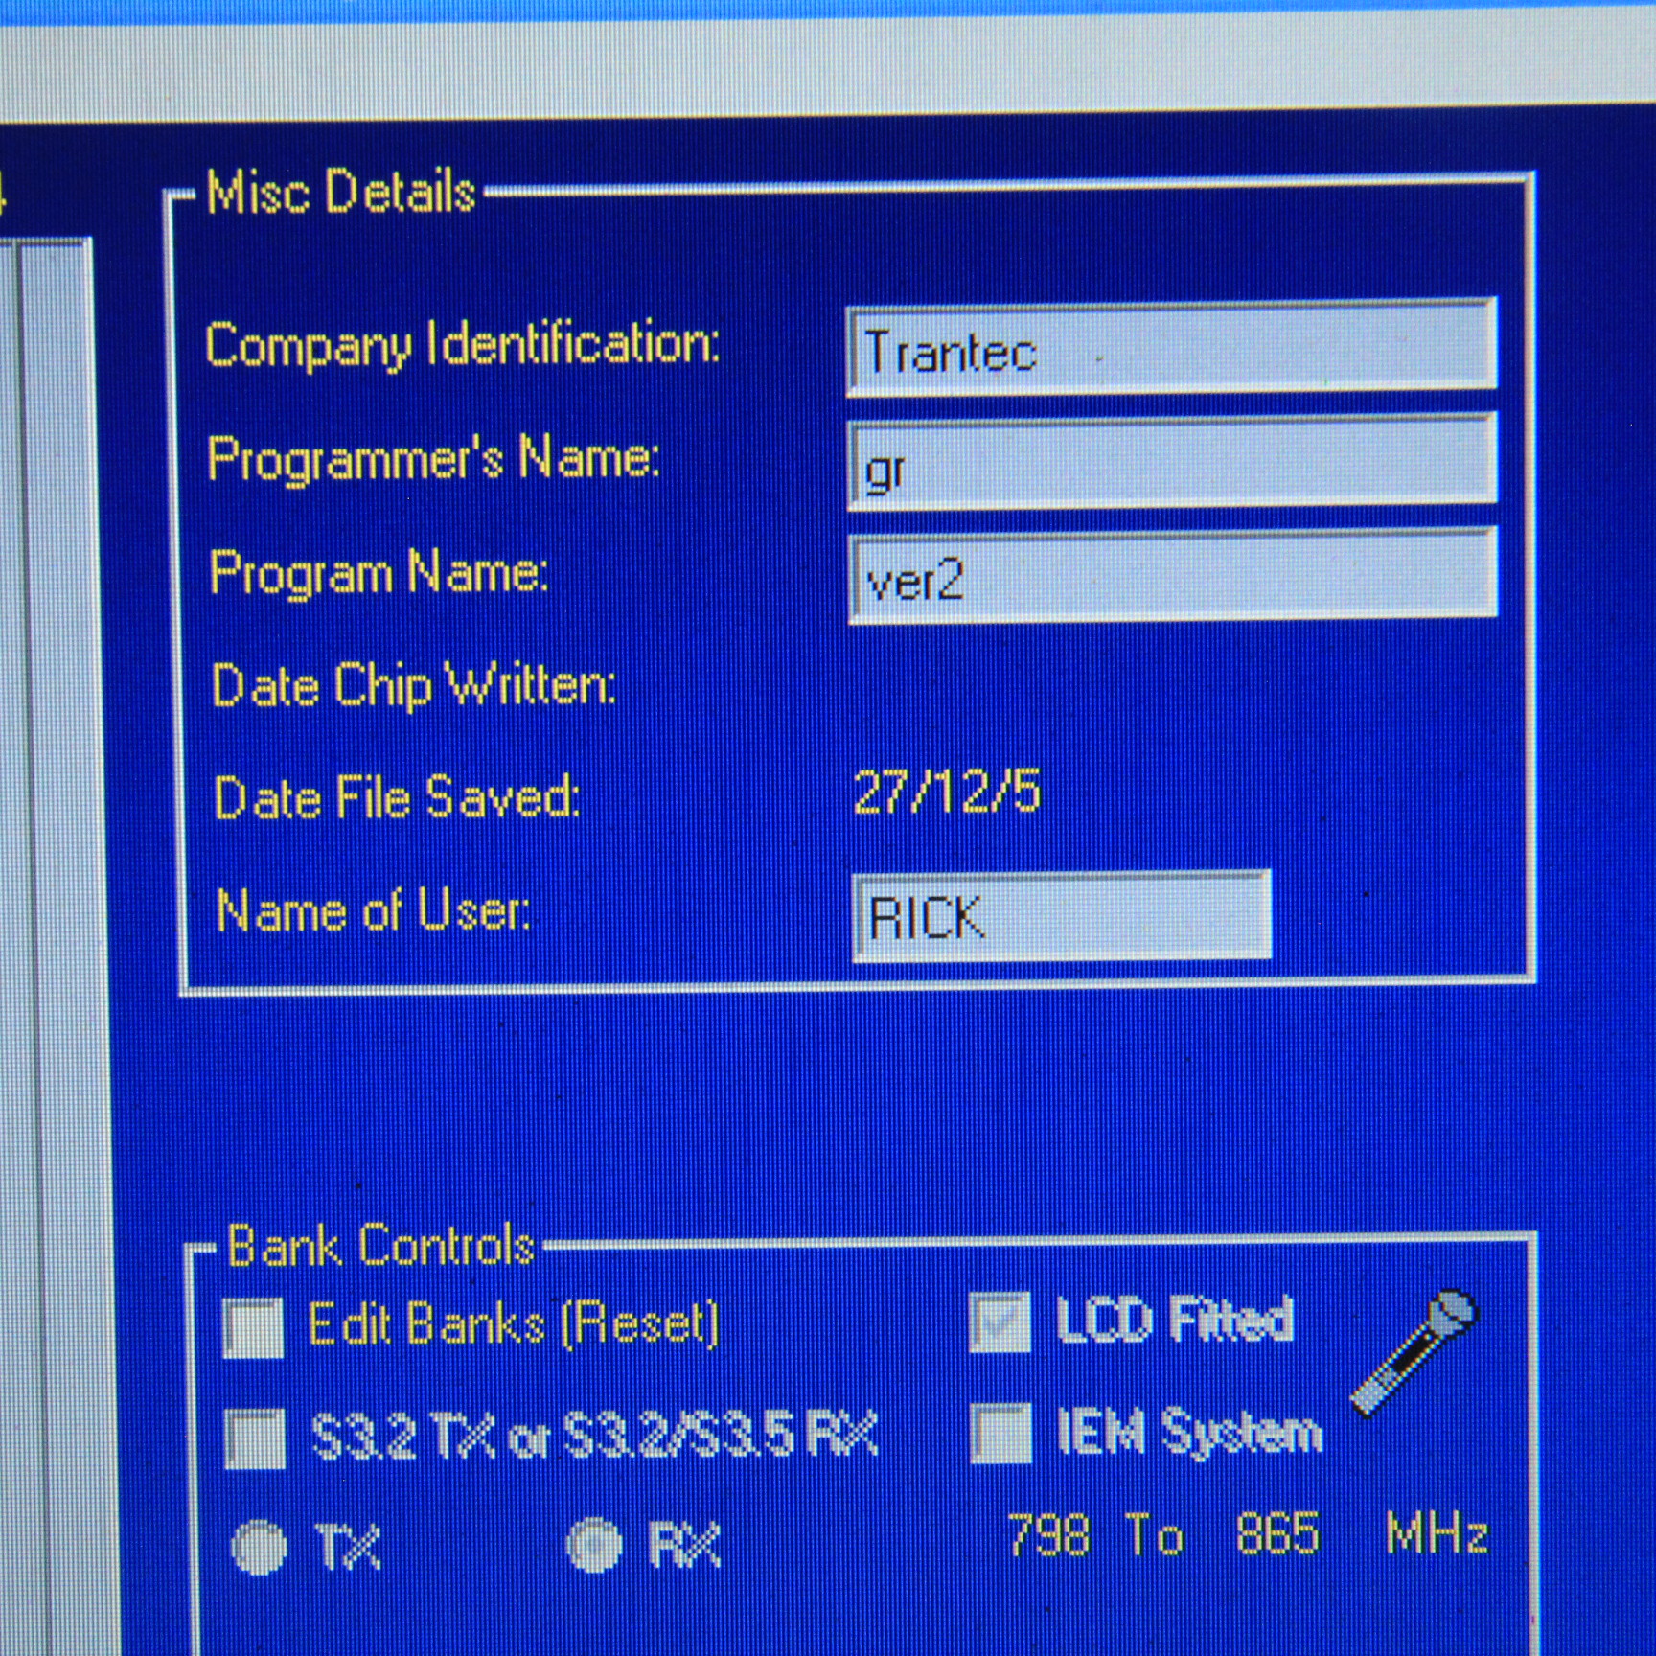Click the Date File Saved value 27/12/5
1656x1656 pixels.
[x=946, y=793]
